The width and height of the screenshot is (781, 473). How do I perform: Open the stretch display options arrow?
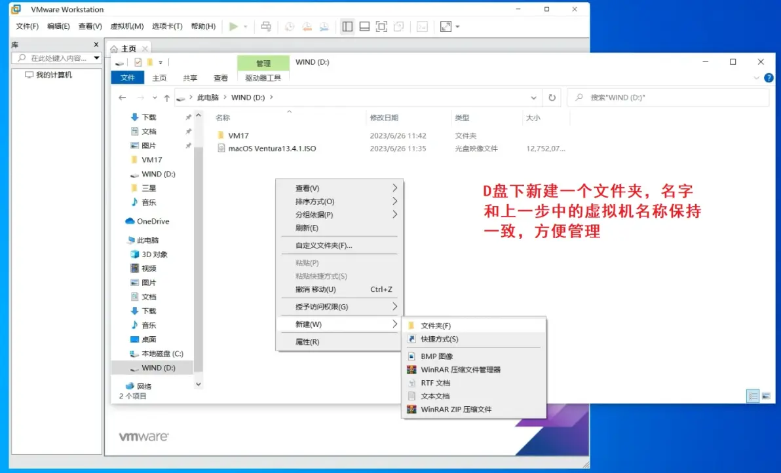pyautogui.click(x=458, y=27)
